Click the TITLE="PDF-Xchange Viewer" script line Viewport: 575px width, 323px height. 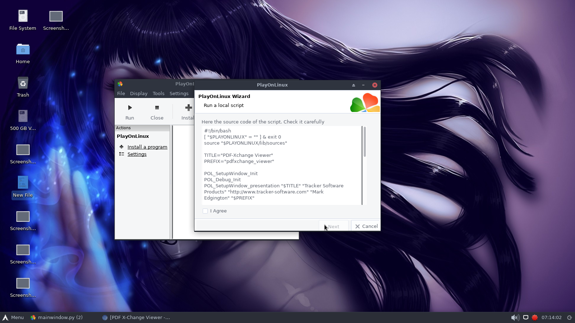(x=239, y=155)
